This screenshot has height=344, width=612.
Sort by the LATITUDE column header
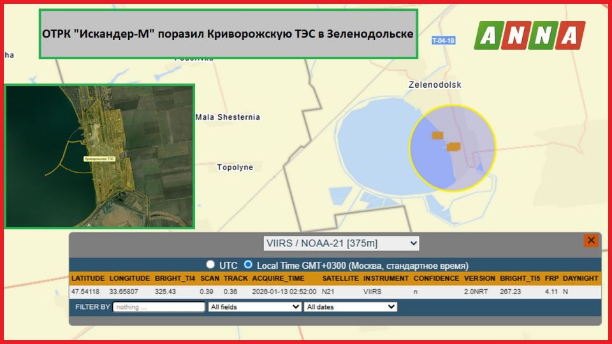click(87, 278)
